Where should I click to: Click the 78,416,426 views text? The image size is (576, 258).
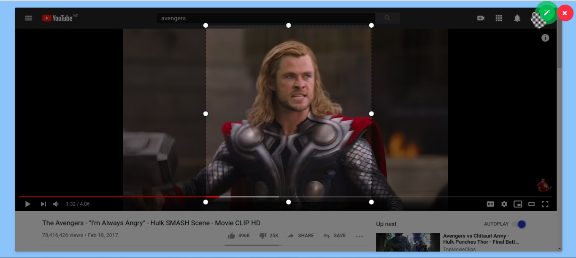62,235
